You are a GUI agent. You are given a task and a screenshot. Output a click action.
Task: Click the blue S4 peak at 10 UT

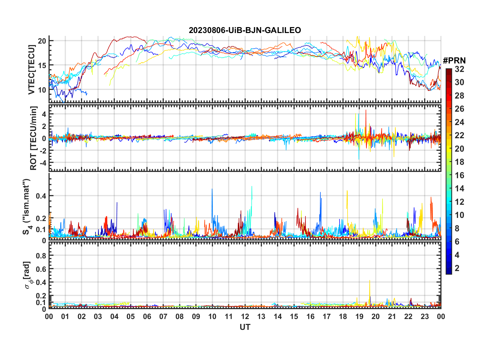[212, 190]
